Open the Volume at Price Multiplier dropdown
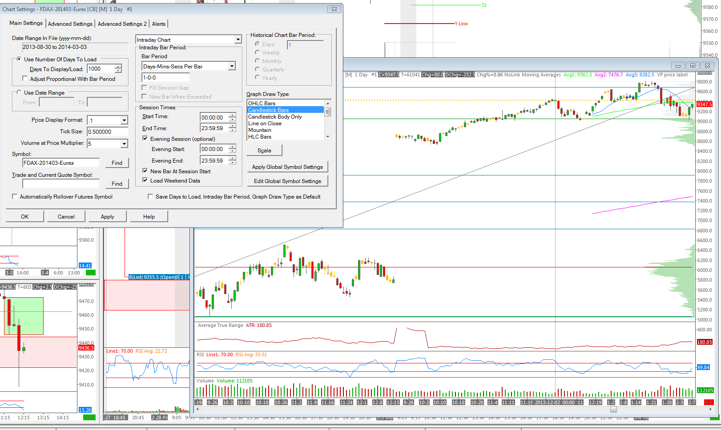The height and width of the screenshot is (430, 721). point(124,143)
